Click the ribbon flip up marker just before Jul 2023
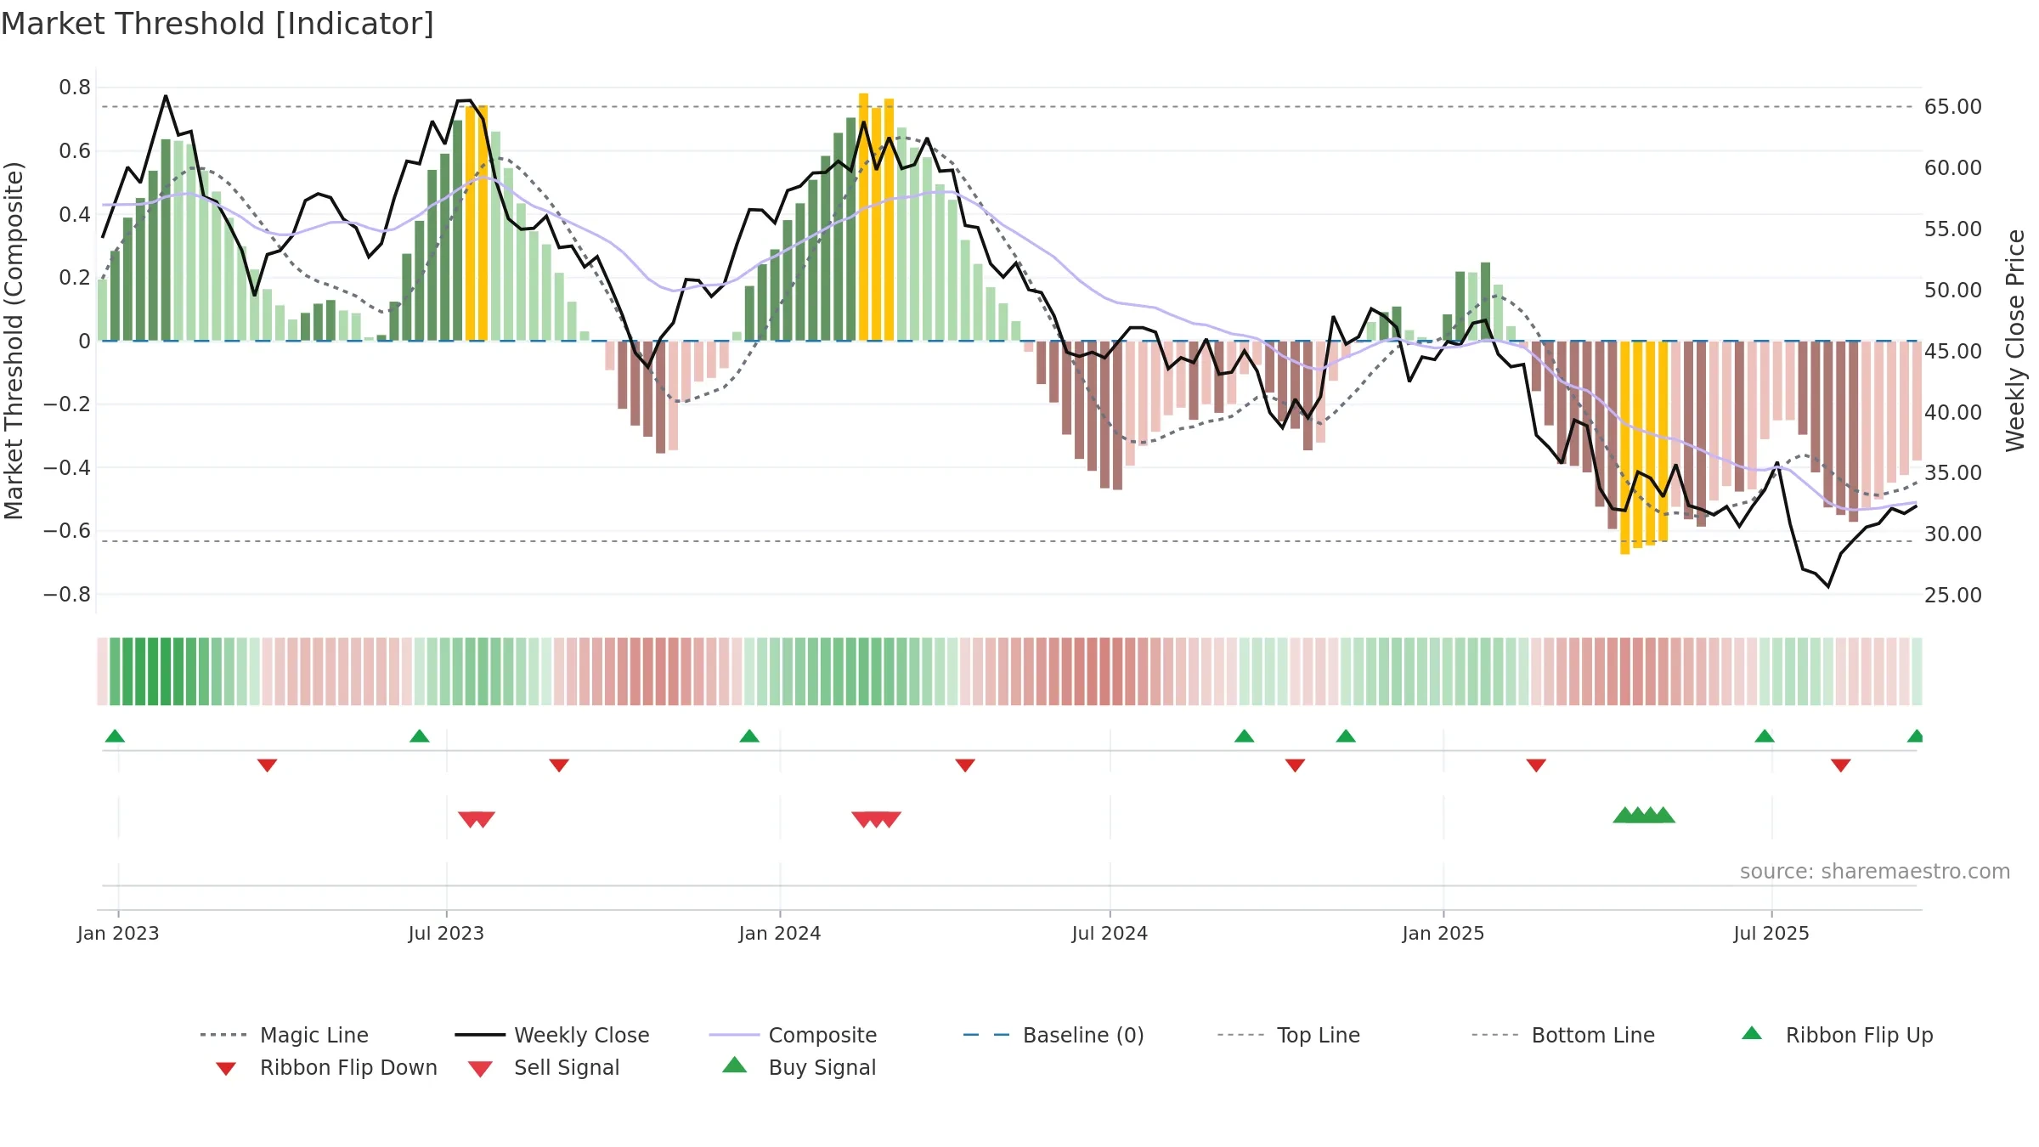 point(420,736)
